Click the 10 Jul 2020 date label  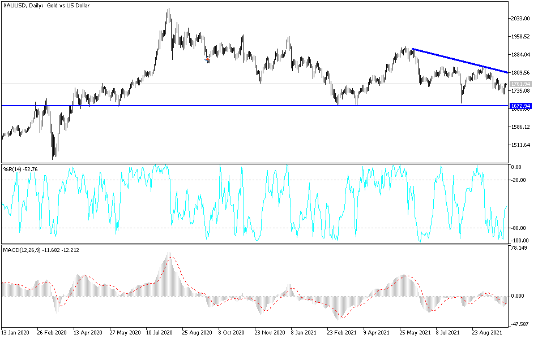(160, 333)
